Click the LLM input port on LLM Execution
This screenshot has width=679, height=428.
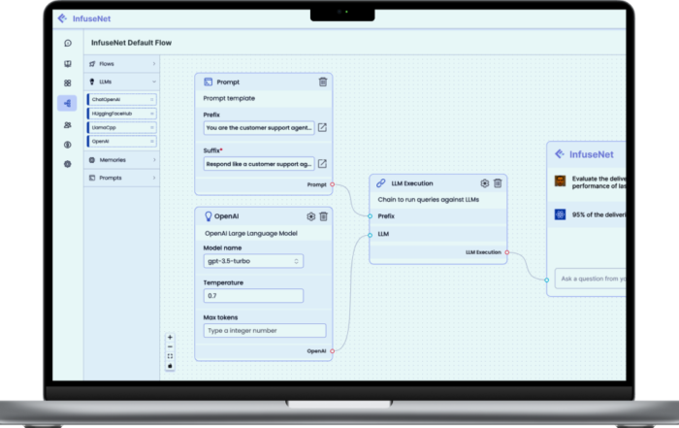tap(370, 235)
